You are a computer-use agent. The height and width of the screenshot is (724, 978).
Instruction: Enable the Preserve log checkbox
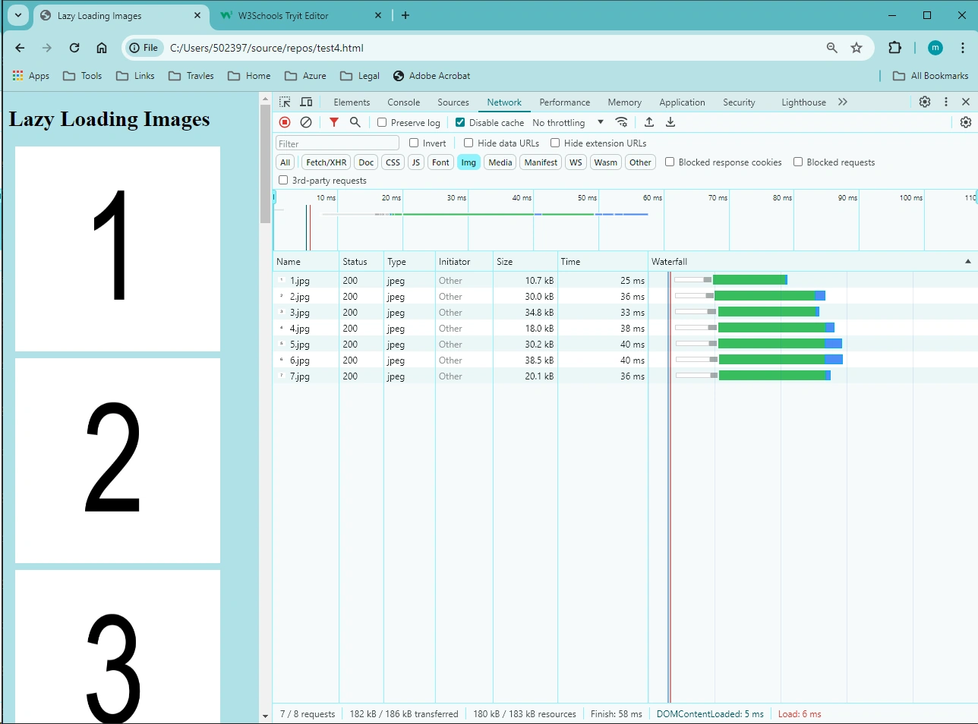[382, 122]
